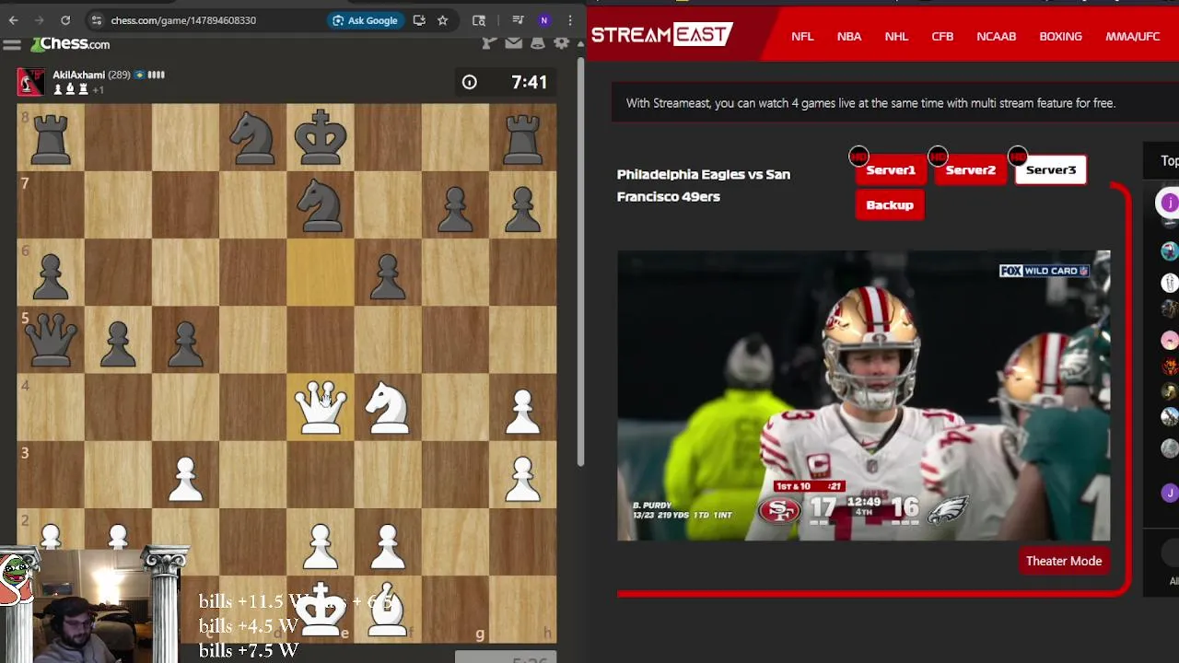Click the Philadelphia Eagles vs San Francisco 49ers title
The width and height of the screenshot is (1179, 663).
(x=704, y=185)
